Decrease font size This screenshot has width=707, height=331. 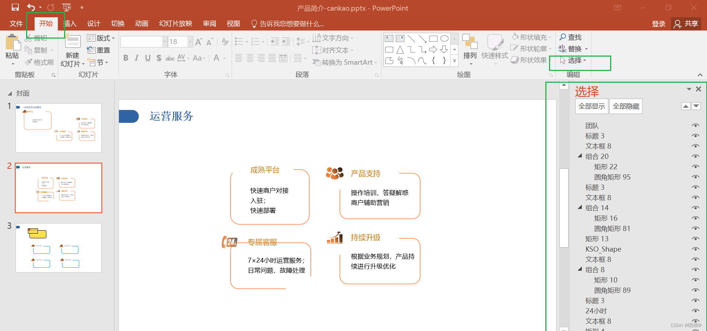click(210, 42)
